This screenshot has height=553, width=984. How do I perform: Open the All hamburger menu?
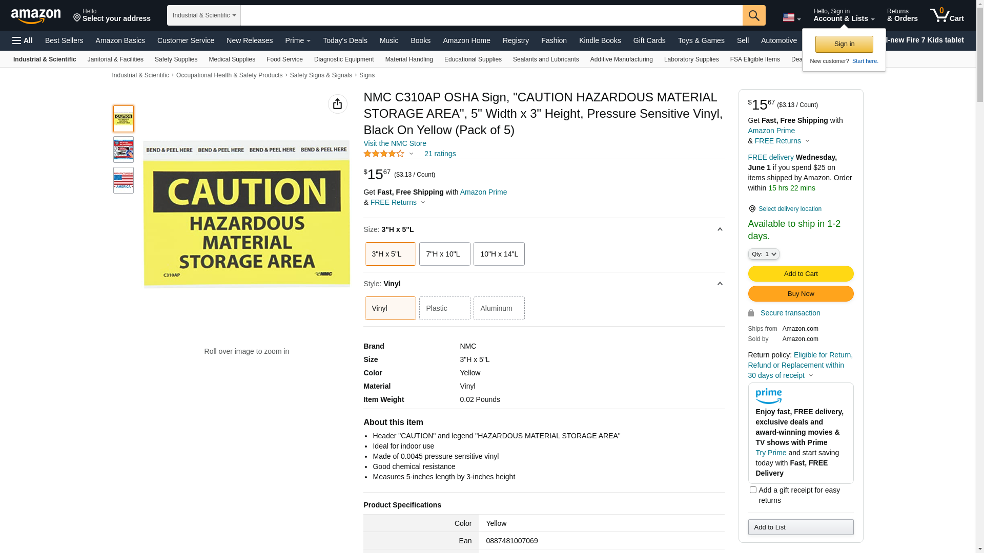(23, 40)
